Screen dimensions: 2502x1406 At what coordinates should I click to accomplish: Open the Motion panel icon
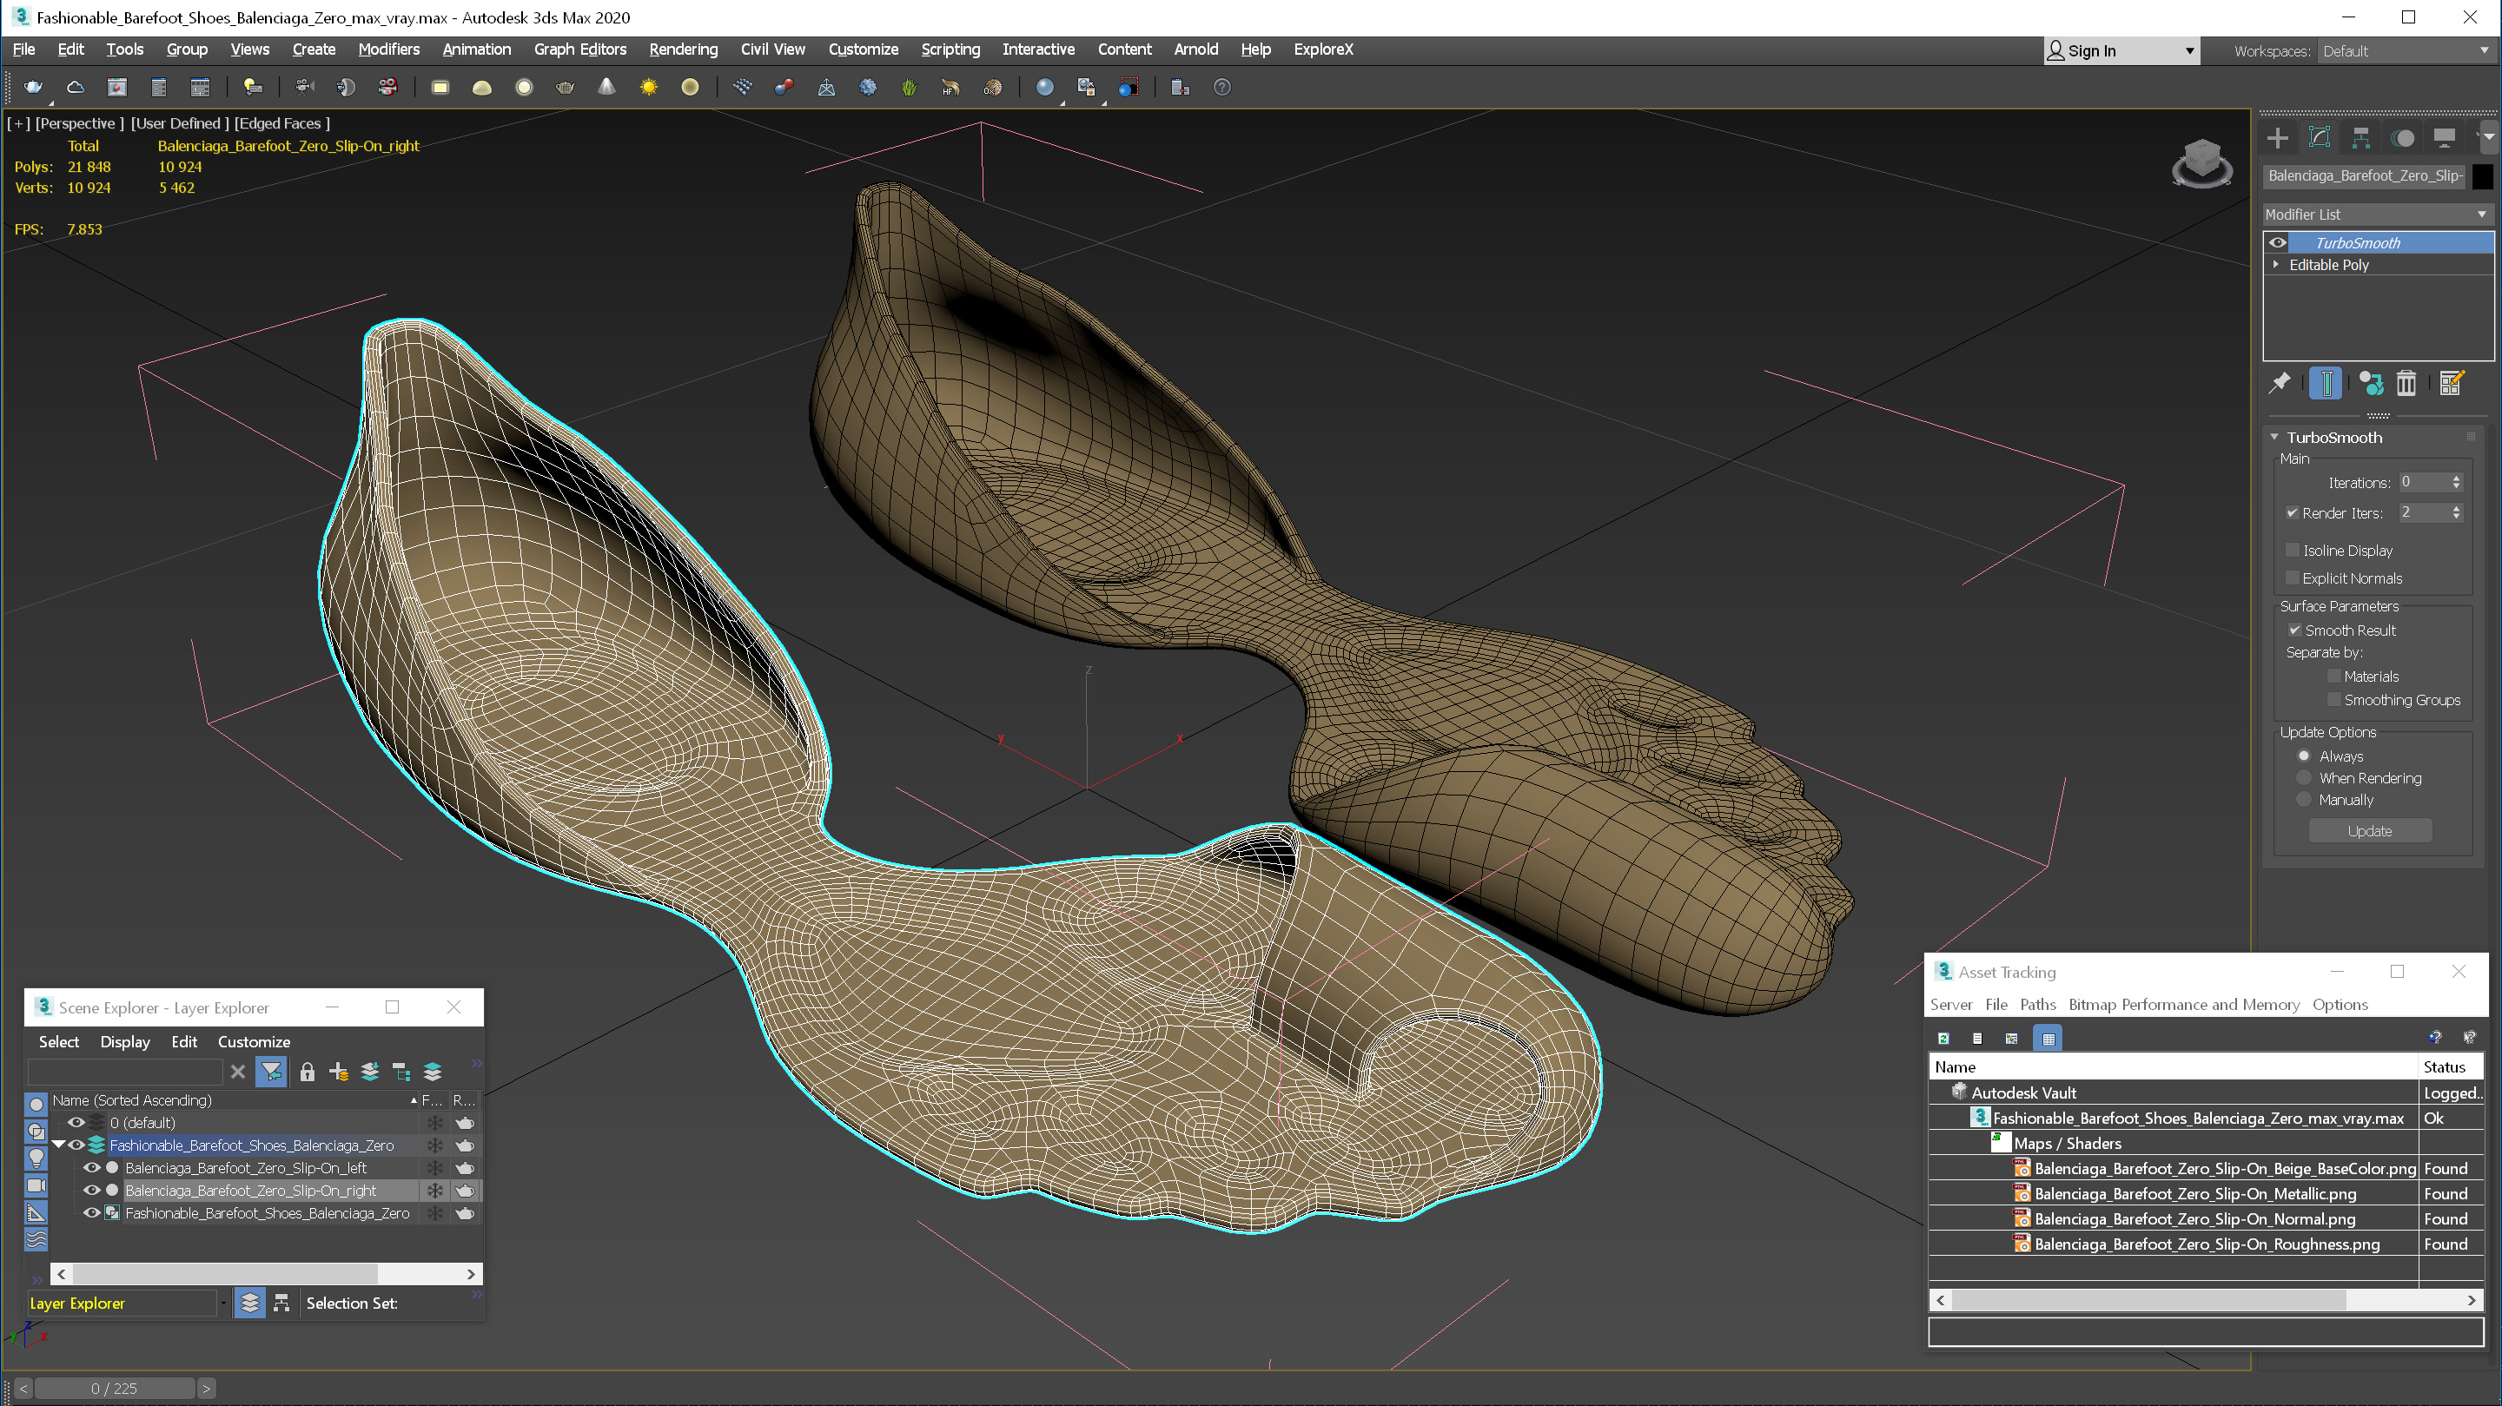click(2403, 138)
